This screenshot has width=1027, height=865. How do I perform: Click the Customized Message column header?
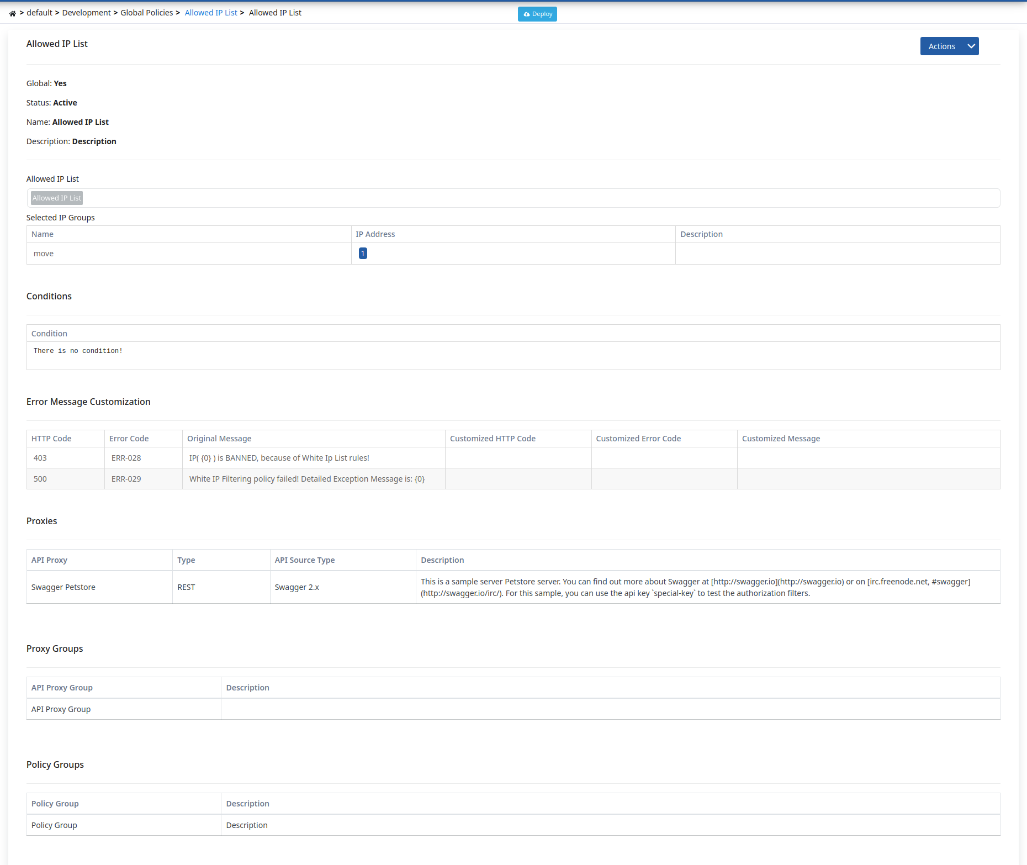[x=781, y=439]
